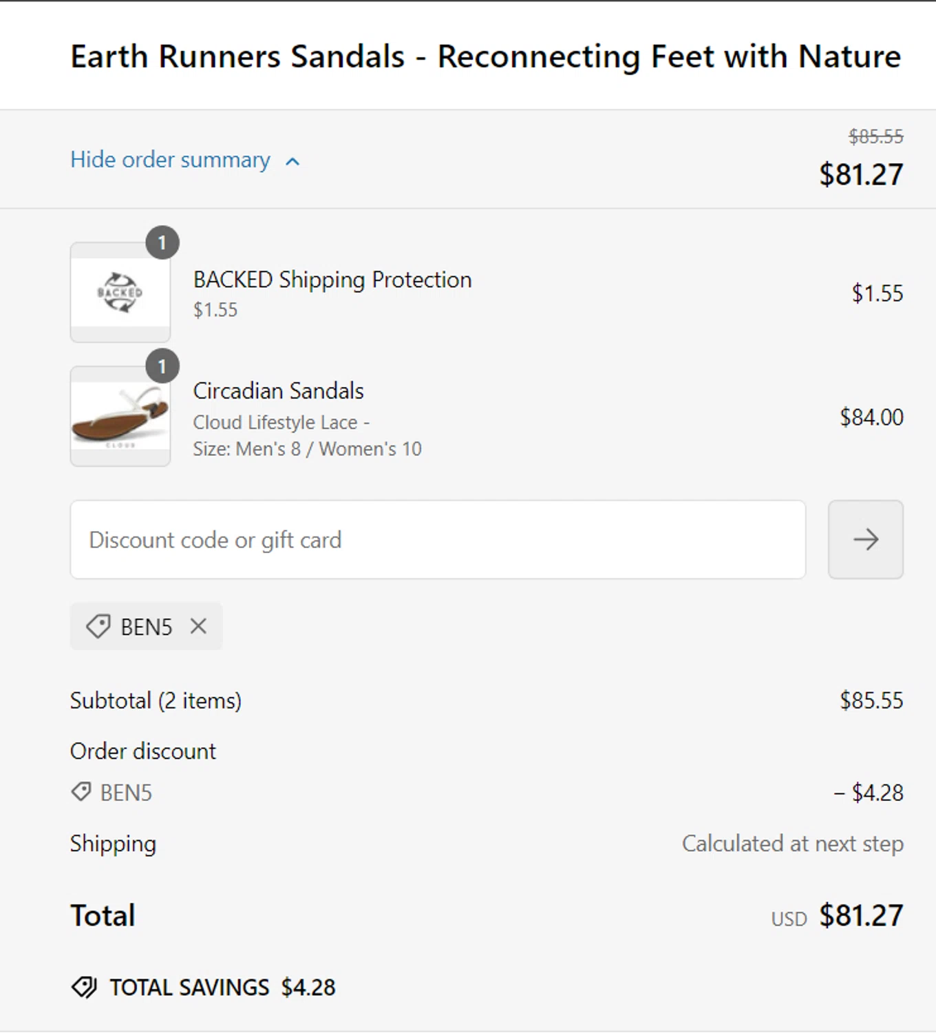The width and height of the screenshot is (936, 1033).
Task: Click quantity badge on Shipping Protection
Action: click(x=162, y=242)
